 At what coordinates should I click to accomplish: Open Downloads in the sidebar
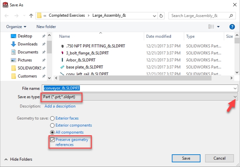(x=28, y=44)
